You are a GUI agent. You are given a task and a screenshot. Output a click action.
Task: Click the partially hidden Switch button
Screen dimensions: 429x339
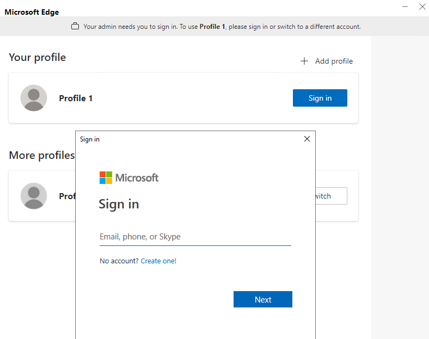332,196
